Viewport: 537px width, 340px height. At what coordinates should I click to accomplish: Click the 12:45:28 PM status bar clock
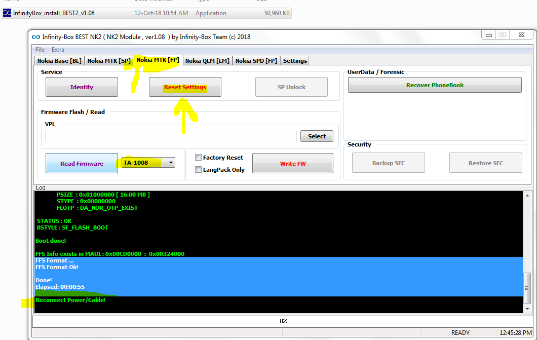(515, 333)
